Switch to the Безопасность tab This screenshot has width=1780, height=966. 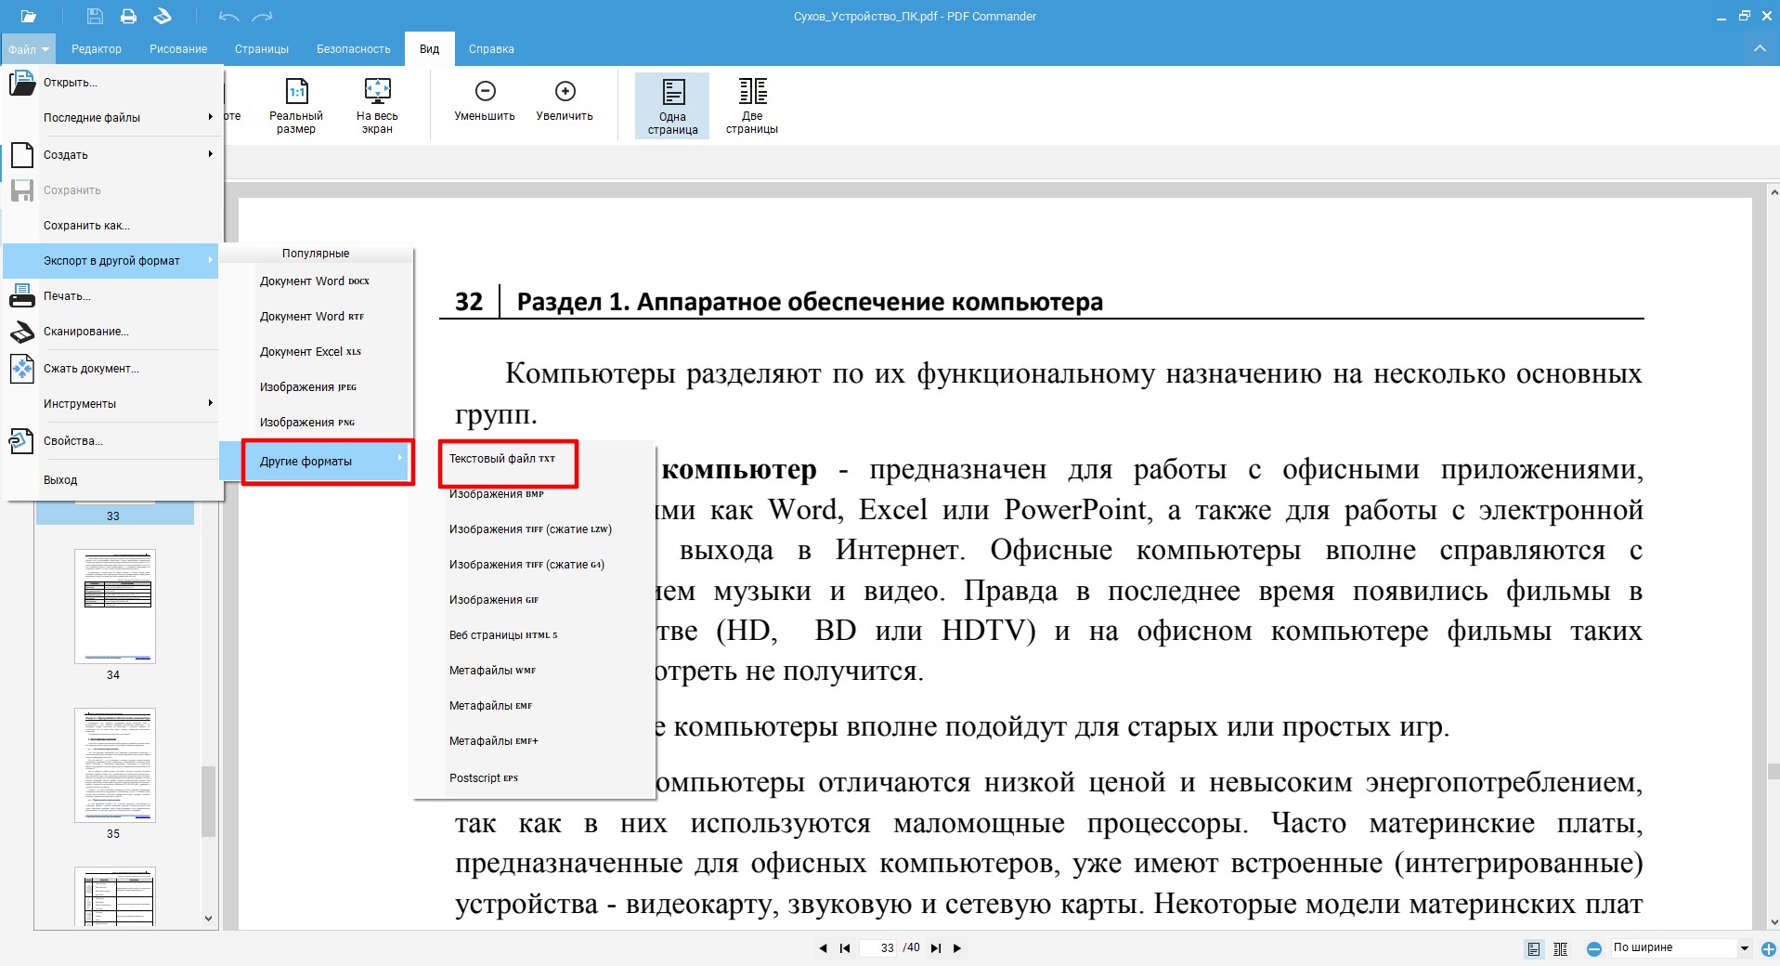[354, 49]
